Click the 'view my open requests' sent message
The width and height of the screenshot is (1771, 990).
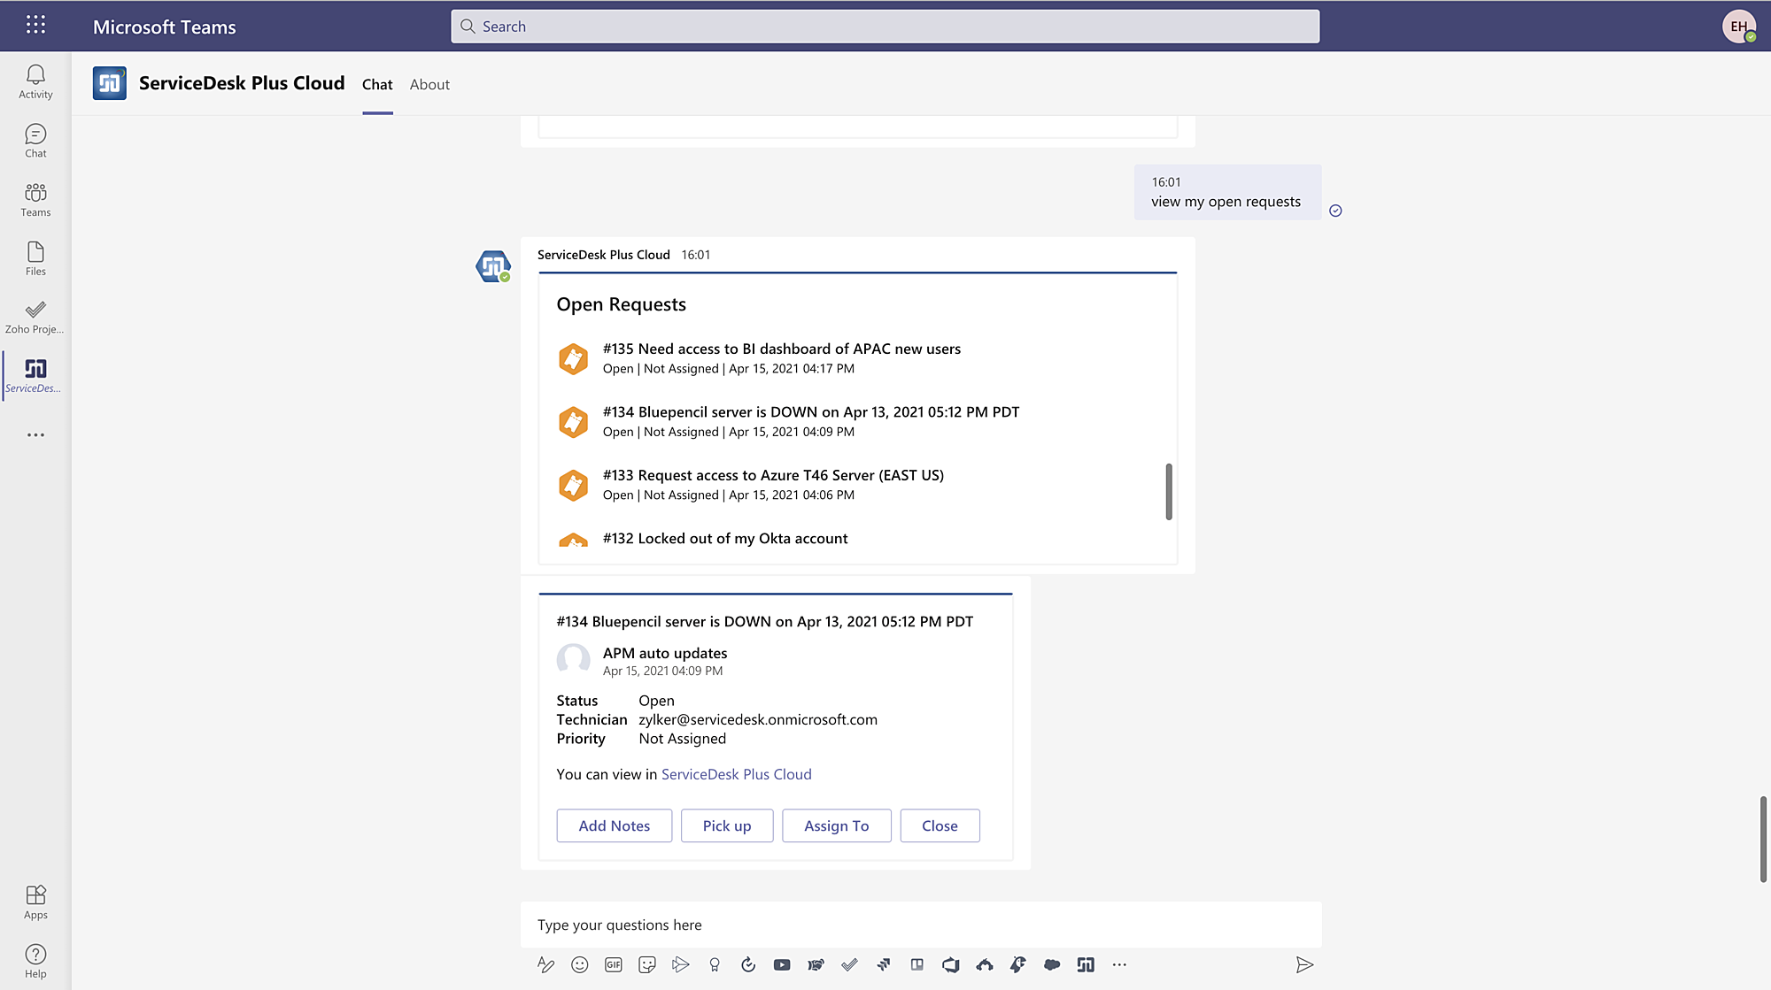tap(1227, 192)
